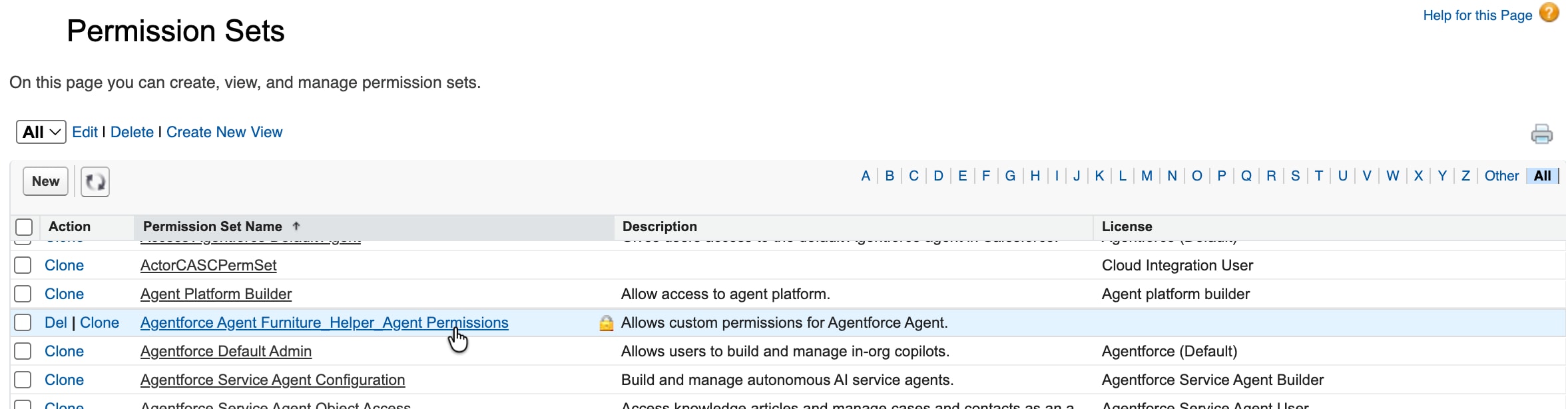The width and height of the screenshot is (1566, 409).
Task: Click sort arrow on Permission Set Name
Action: (x=296, y=226)
